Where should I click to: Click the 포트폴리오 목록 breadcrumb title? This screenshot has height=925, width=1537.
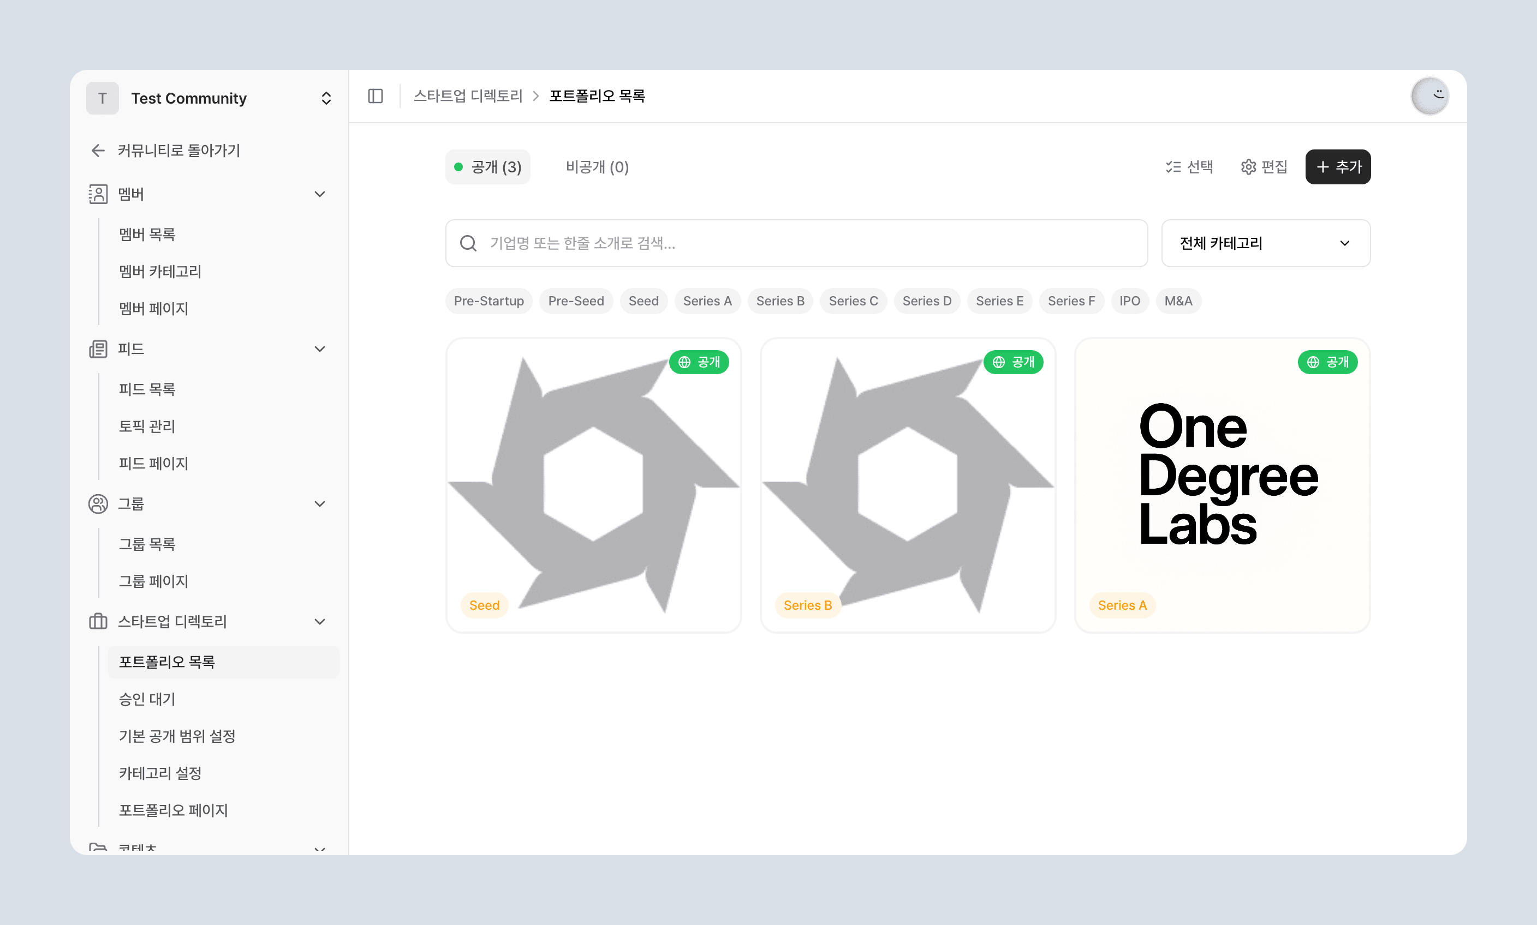[597, 96]
